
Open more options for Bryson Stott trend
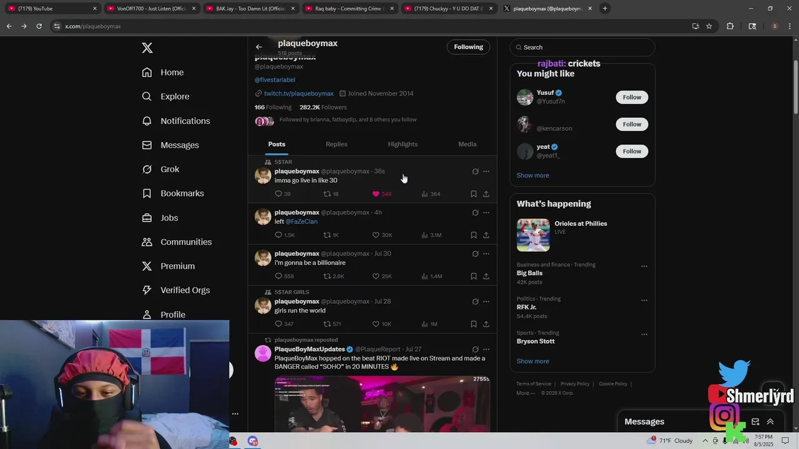[644, 335]
